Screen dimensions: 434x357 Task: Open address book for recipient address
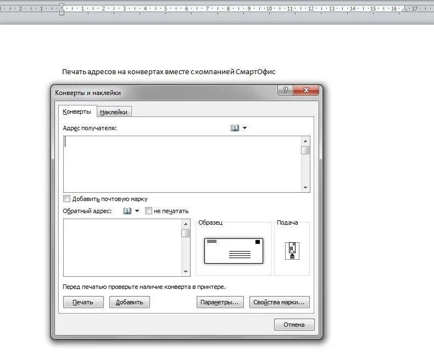[x=235, y=128]
